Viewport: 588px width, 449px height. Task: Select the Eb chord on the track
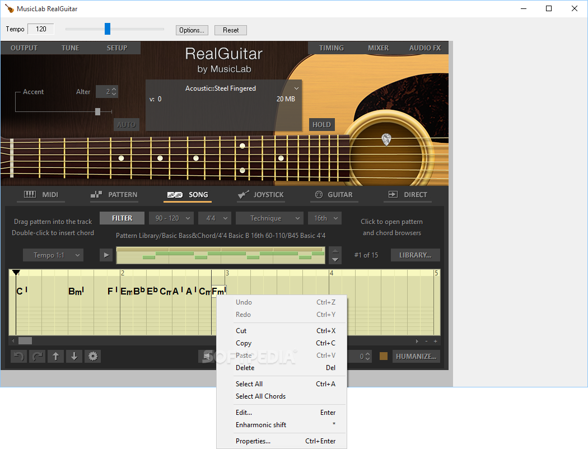point(152,291)
